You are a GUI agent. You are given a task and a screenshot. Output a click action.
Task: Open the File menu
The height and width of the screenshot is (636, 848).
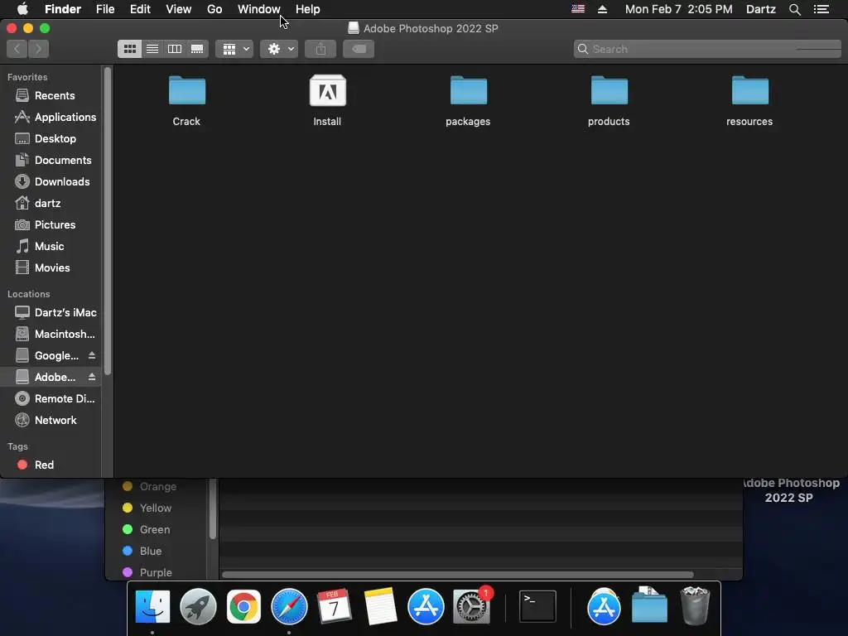pos(105,9)
